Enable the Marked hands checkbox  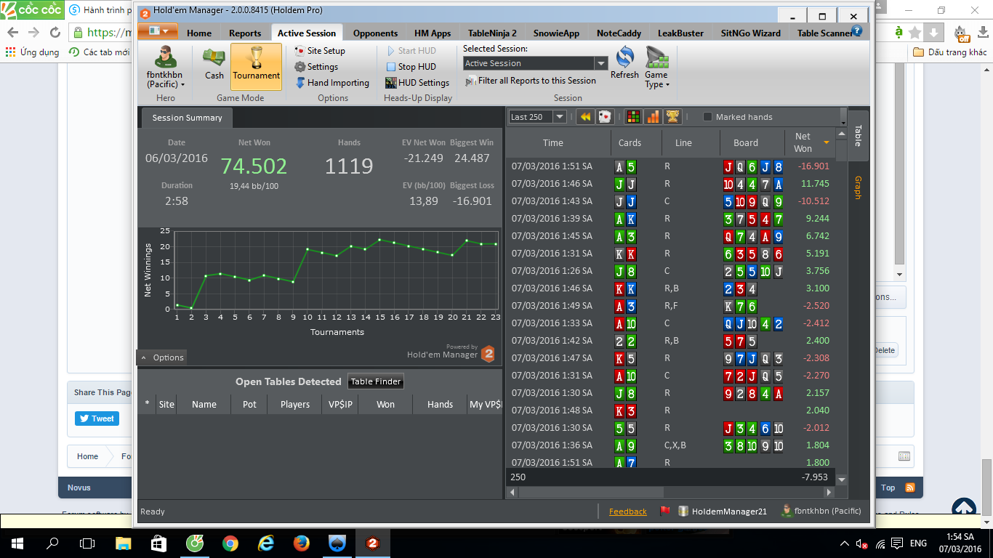point(707,117)
